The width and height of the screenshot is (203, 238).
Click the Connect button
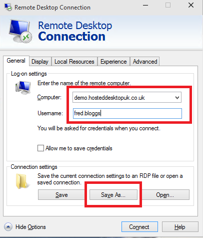139,227
